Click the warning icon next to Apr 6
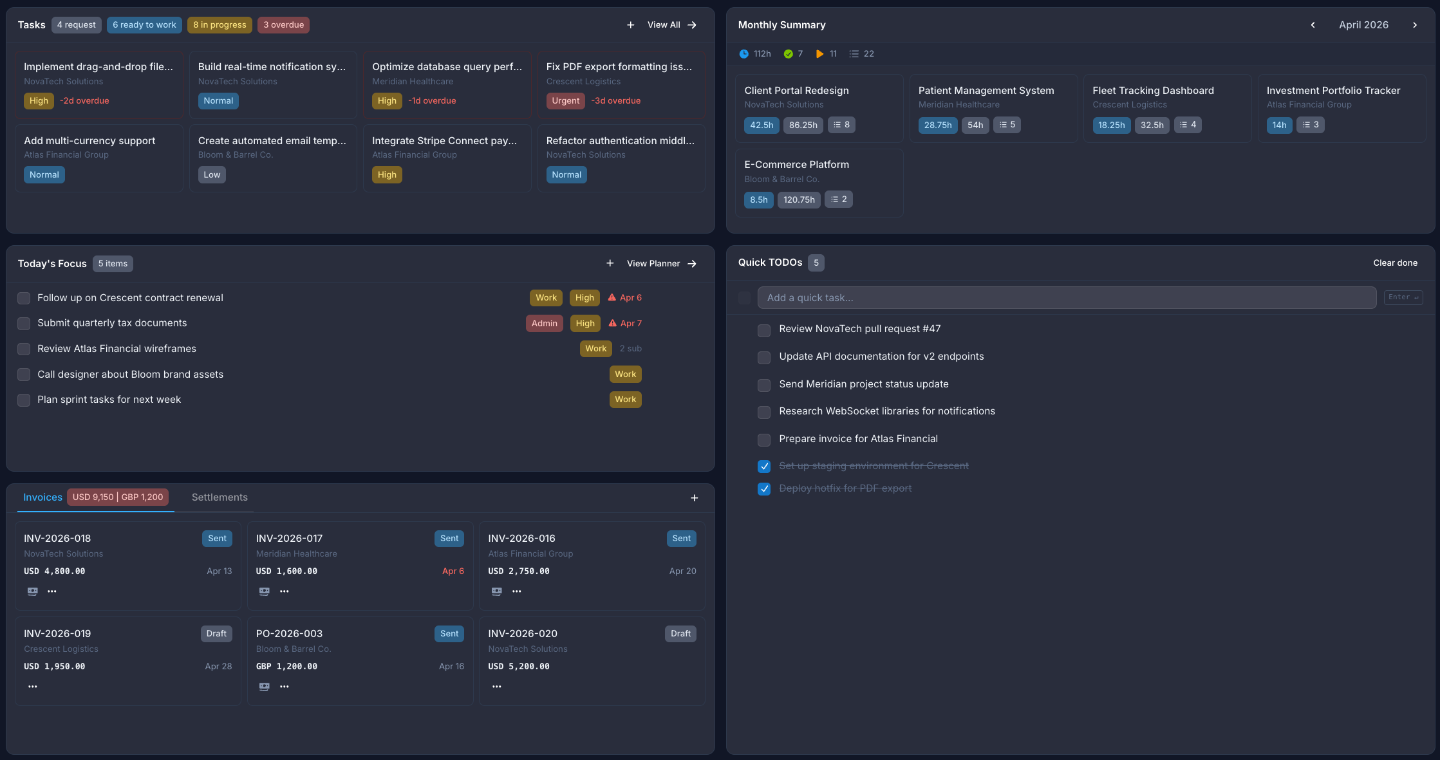The height and width of the screenshot is (760, 1440). click(x=612, y=297)
